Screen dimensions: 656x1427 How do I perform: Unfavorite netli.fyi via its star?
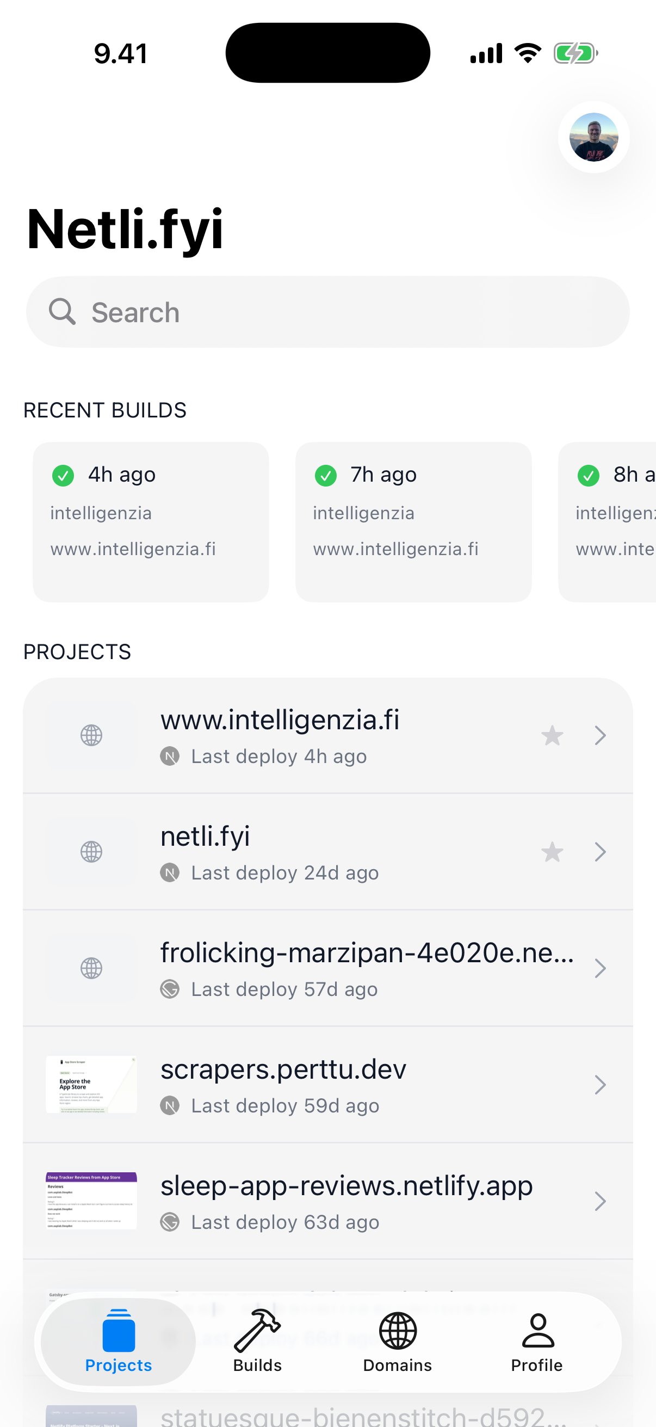click(552, 852)
